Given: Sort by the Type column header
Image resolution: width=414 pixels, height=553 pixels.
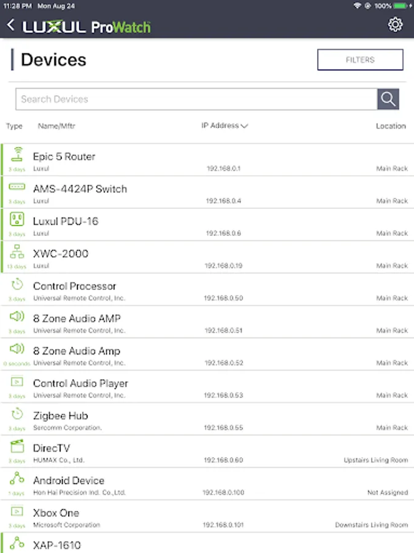Looking at the screenshot, I should [14, 126].
